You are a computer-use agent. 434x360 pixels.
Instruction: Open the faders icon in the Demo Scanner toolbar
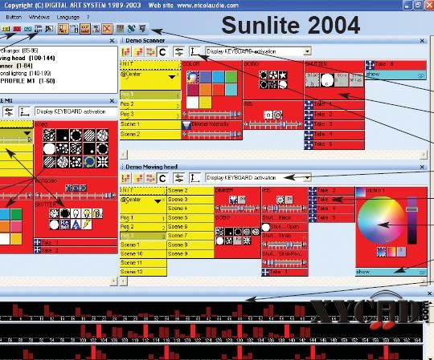[178, 51]
